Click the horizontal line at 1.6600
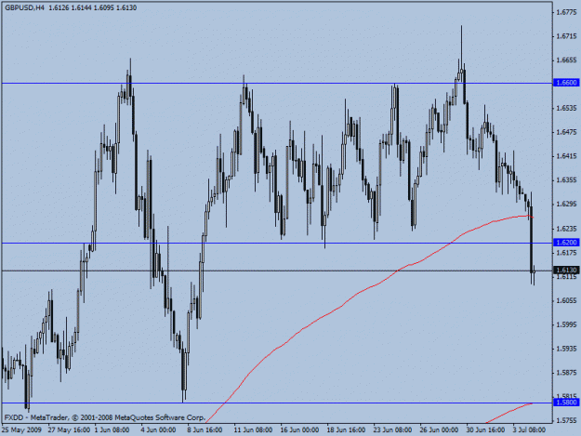The width and height of the screenshot is (581, 436). pos(277,84)
